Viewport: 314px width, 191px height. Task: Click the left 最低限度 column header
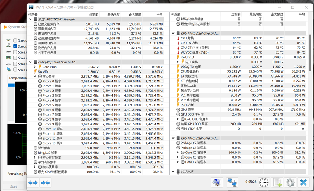point(110,15)
